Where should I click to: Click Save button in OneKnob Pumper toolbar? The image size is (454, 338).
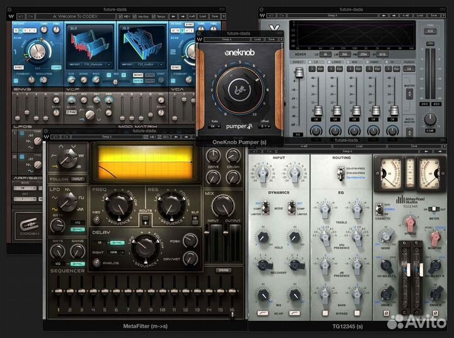[x=271, y=38]
